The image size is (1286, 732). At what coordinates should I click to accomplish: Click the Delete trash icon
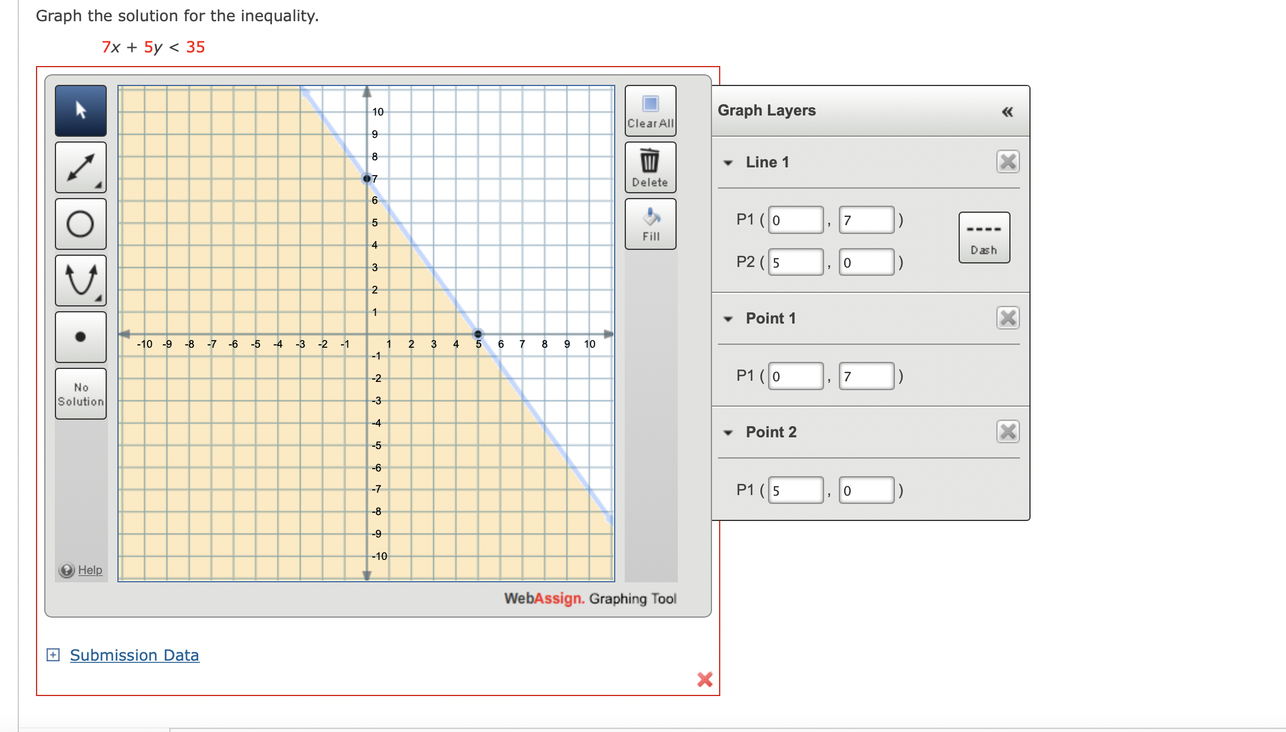pos(649,166)
